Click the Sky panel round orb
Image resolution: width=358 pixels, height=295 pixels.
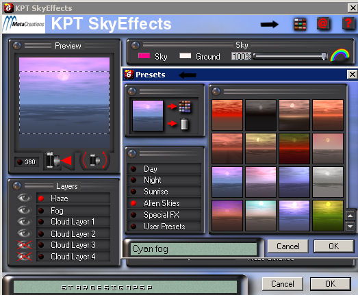pos(135,45)
